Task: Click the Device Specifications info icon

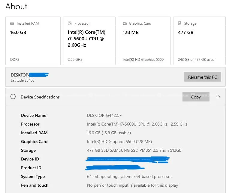Action: pyautogui.click(x=13, y=96)
